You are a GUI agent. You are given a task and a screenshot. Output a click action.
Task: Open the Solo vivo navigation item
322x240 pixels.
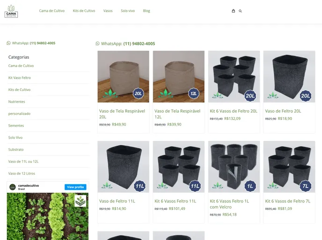128,11
